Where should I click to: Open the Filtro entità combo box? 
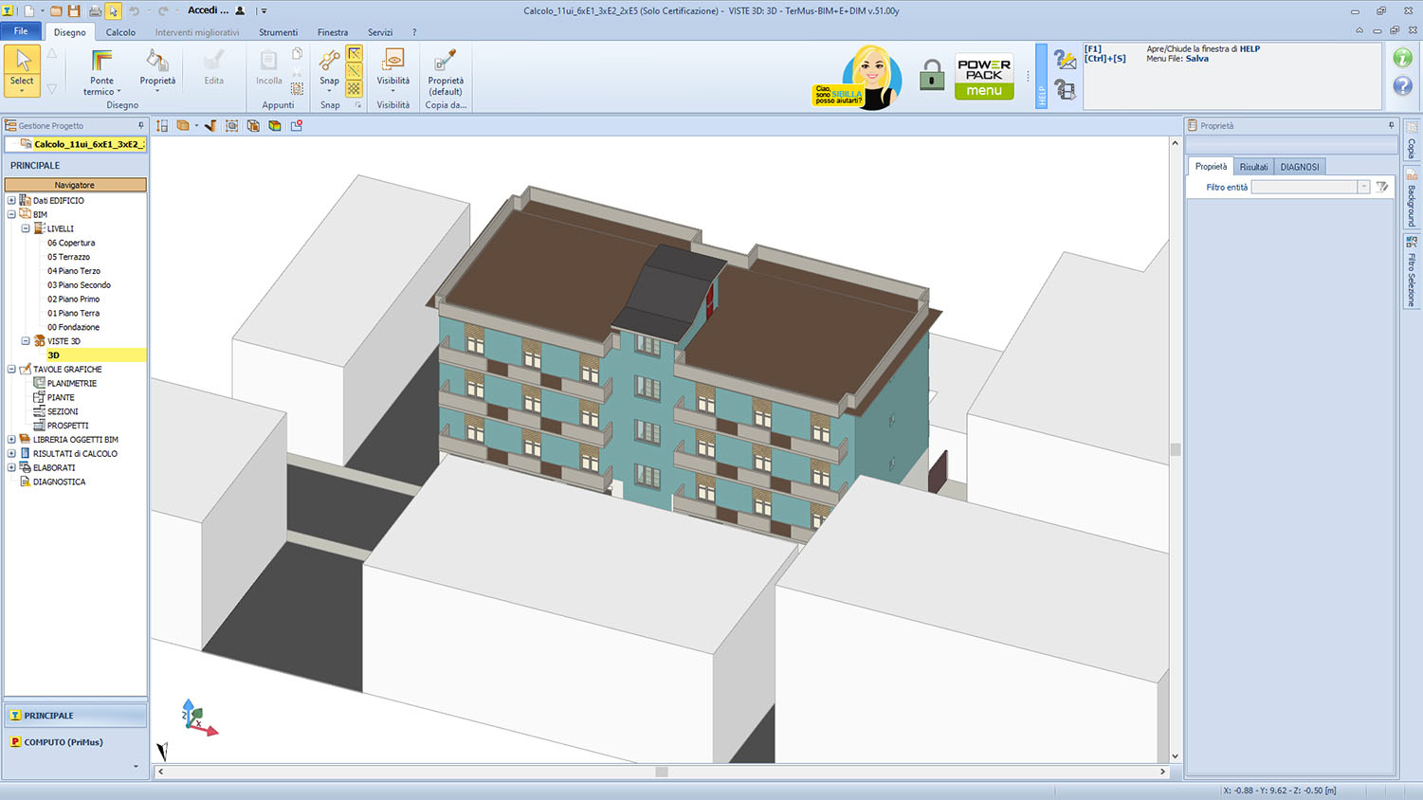[x=1362, y=188]
